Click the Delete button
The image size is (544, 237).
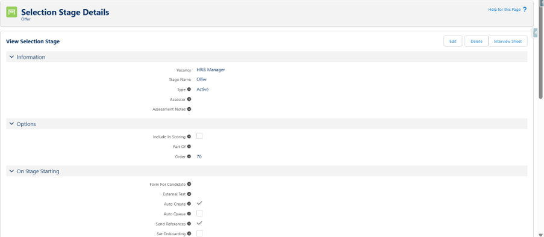coord(477,42)
